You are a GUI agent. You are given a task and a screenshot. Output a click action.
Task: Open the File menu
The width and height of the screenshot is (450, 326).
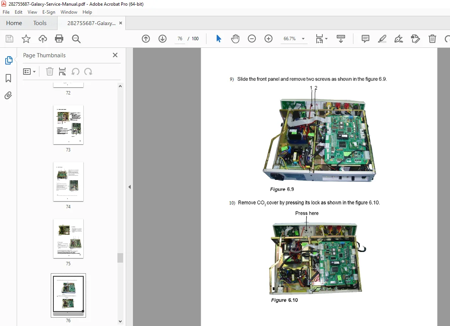(x=6, y=12)
